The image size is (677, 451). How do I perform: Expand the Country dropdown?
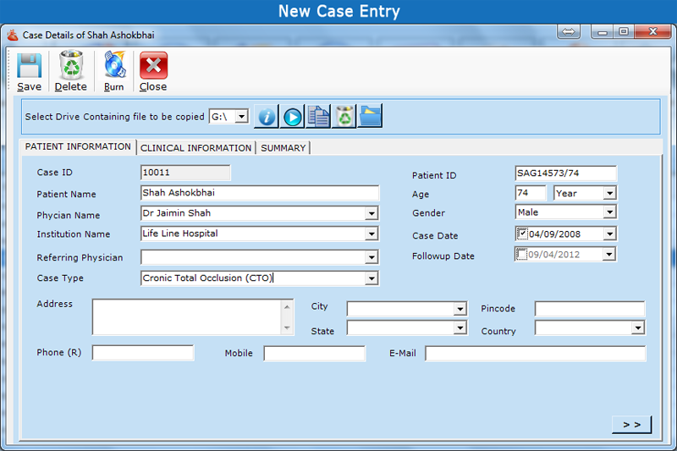pos(638,328)
